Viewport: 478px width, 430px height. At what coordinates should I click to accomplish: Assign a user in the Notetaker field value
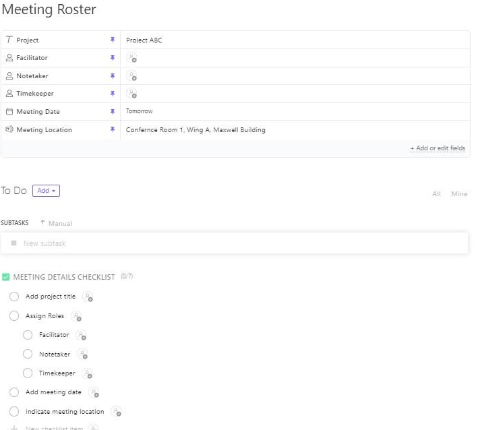tap(131, 75)
